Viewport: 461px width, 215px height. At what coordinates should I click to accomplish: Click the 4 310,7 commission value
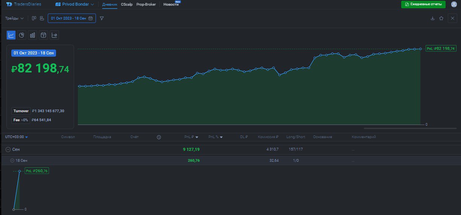point(272,149)
